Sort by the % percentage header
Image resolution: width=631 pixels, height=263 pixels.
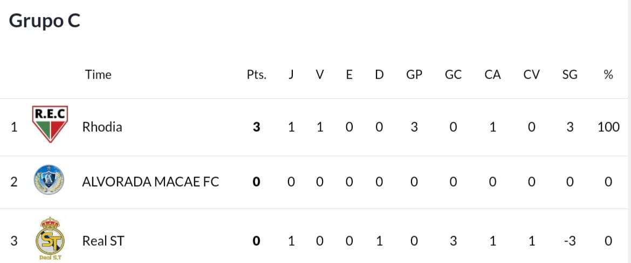[608, 75]
